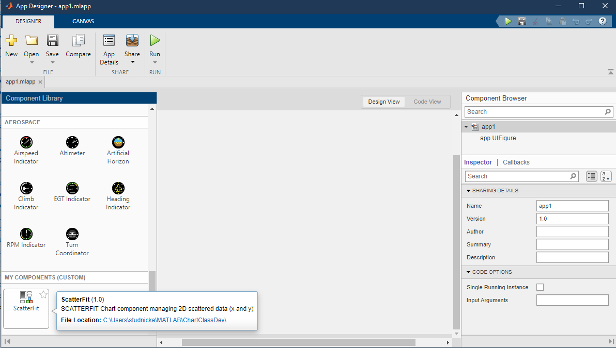Screen dimensions: 616x348
Task: Open the Callbacks tab
Action: (516, 162)
